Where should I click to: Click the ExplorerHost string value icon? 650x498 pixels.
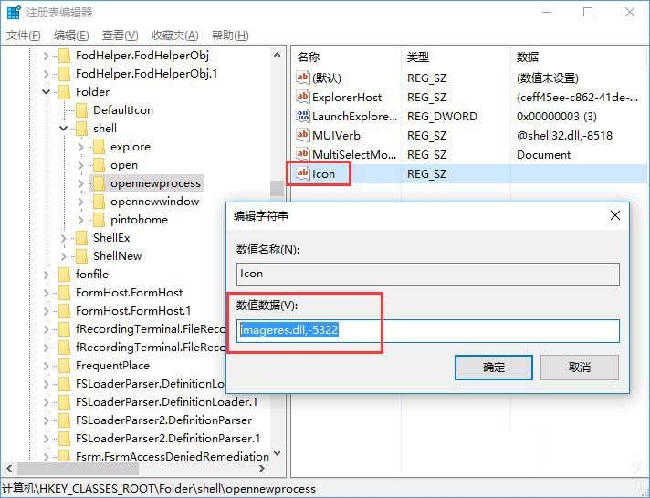(303, 98)
